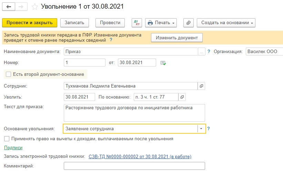Enable Есть второй документ-основание checkbox
283x174 pixels.
pos(9,74)
